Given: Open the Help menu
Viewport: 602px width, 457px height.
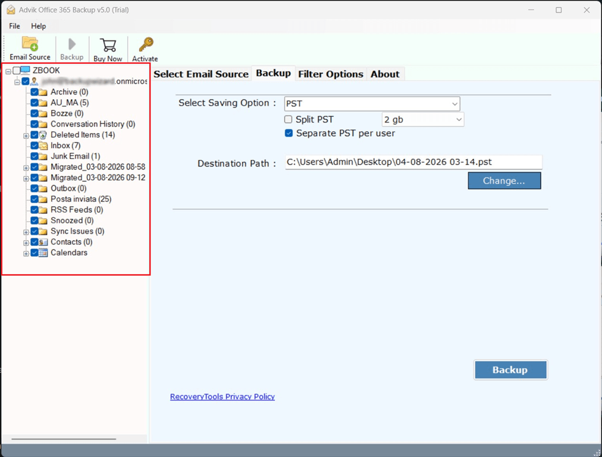Looking at the screenshot, I should pyautogui.click(x=39, y=26).
